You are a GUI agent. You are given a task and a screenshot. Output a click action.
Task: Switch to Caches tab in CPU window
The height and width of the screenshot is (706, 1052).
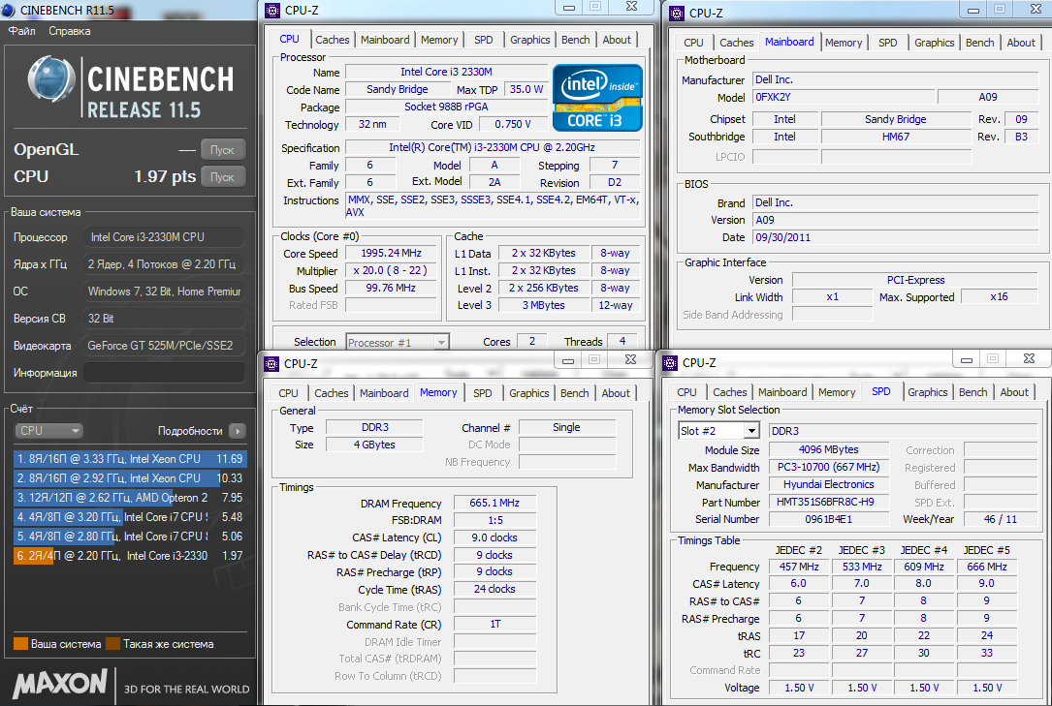[x=333, y=40]
